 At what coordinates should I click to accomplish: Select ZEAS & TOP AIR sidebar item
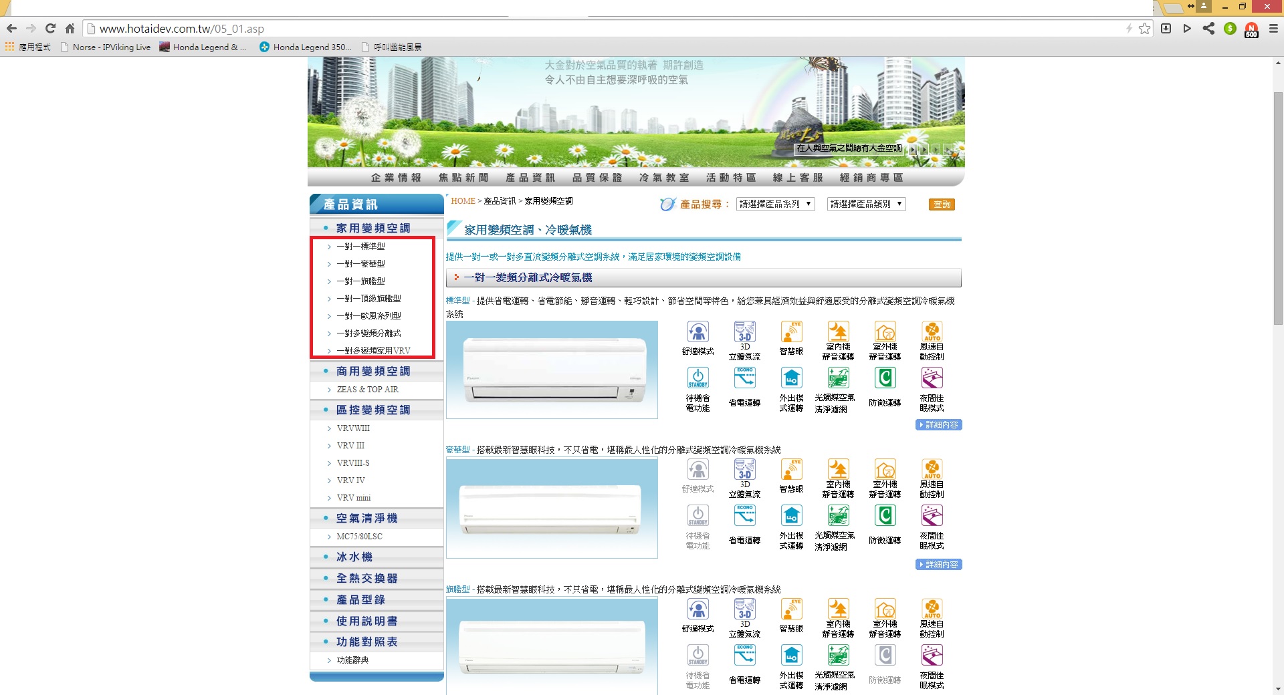[367, 390]
